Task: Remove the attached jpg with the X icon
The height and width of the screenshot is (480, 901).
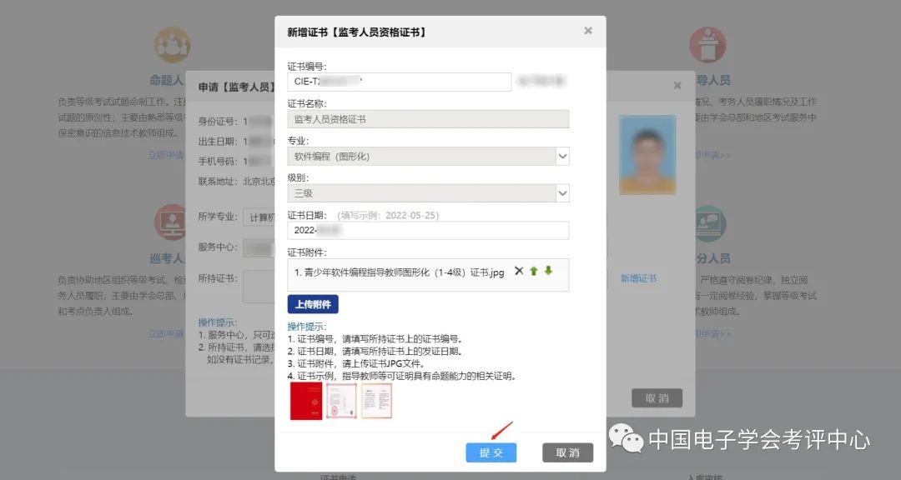Action: (x=519, y=271)
